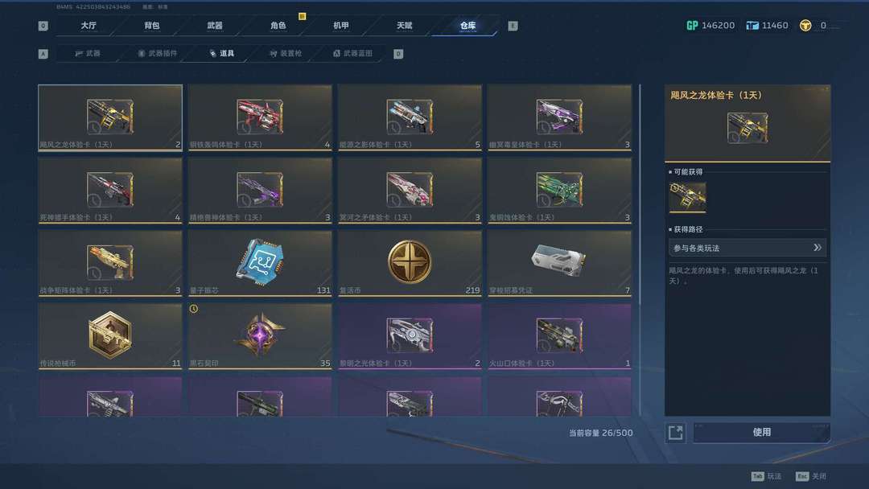869x489 pixels.
Task: Select the 钢铁轰鸣体验卡 weapon card
Action: click(x=260, y=118)
